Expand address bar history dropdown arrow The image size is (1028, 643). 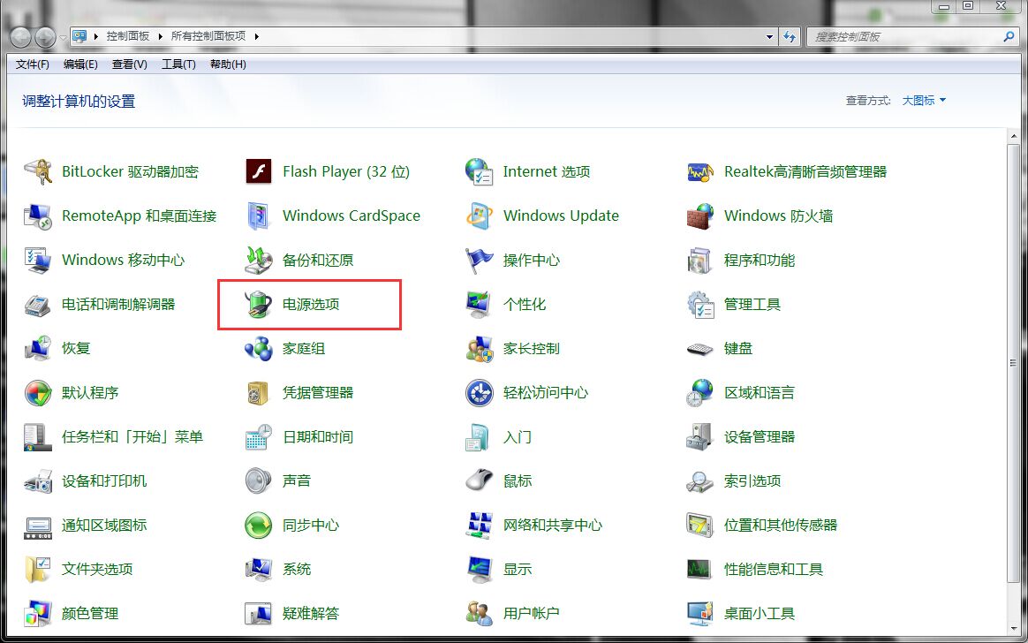click(770, 37)
